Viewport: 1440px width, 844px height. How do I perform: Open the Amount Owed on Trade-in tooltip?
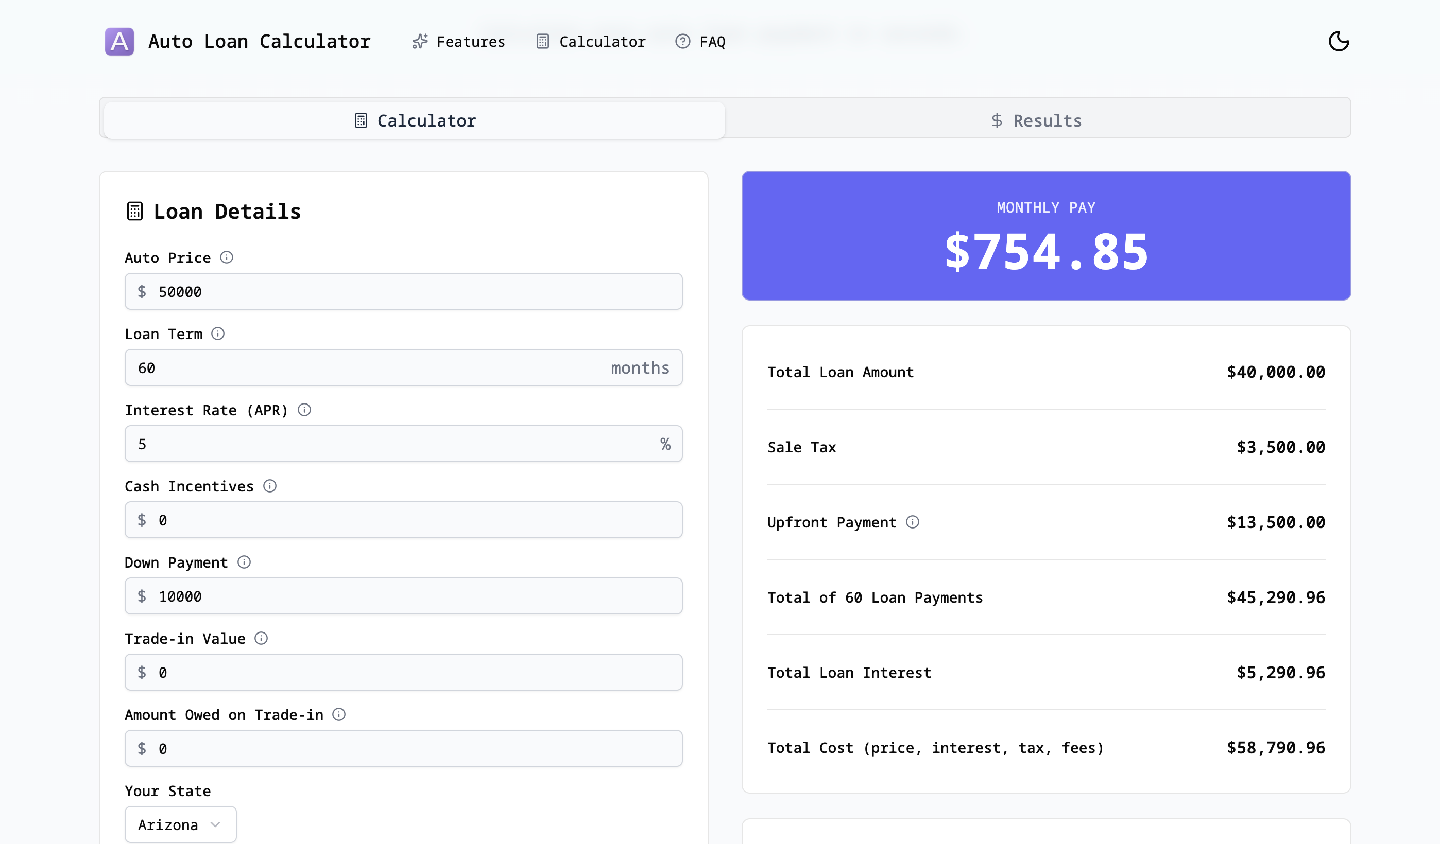(340, 714)
